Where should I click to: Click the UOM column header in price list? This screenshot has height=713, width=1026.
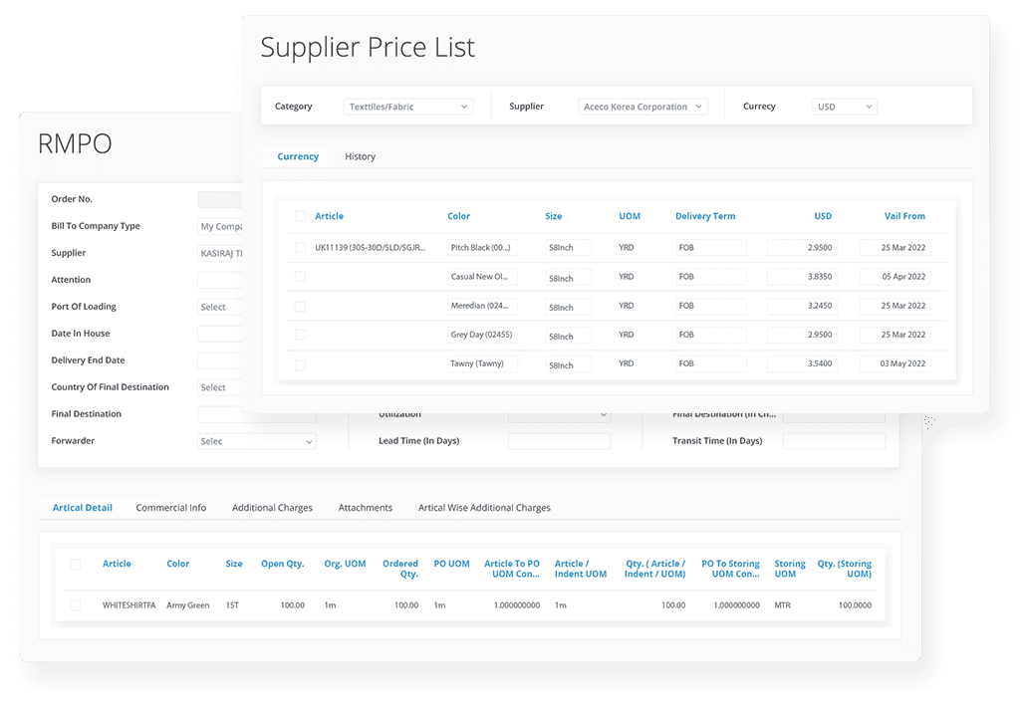[x=630, y=216]
